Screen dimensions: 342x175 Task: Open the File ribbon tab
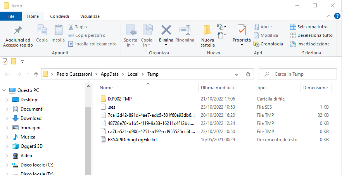point(11,16)
